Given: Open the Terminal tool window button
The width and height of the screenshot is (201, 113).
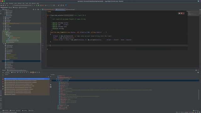Looking at the screenshot, I should 13,110.
